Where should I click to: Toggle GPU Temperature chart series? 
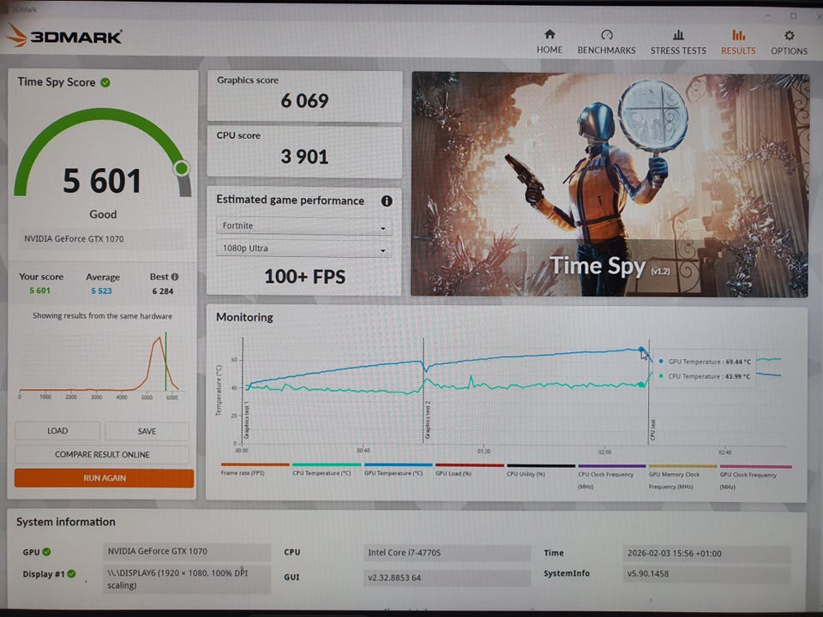[398, 469]
